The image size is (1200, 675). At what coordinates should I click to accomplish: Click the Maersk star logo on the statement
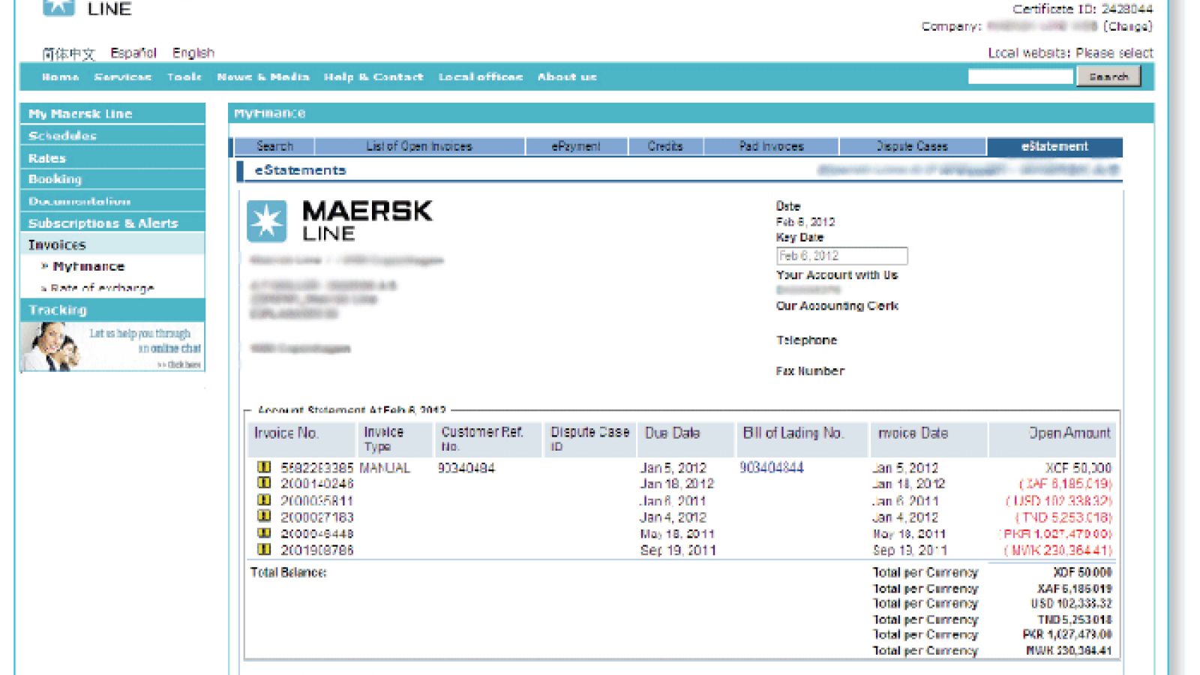pos(266,220)
